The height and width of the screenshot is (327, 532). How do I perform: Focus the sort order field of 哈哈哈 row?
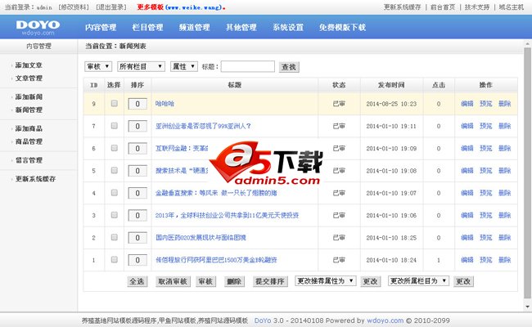[x=138, y=104]
